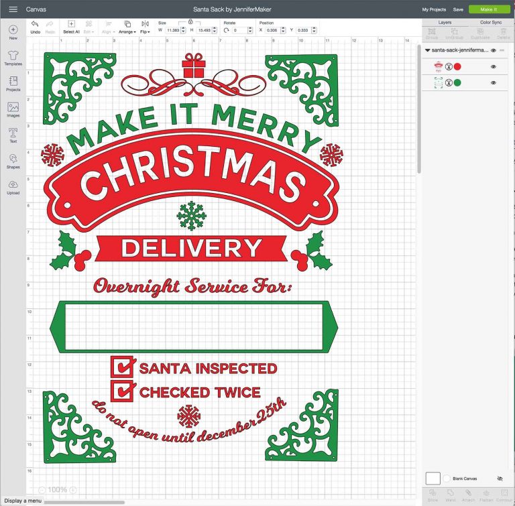This screenshot has width=515, height=506.
Task: Click the Weld tool icon
Action: [x=451, y=493]
